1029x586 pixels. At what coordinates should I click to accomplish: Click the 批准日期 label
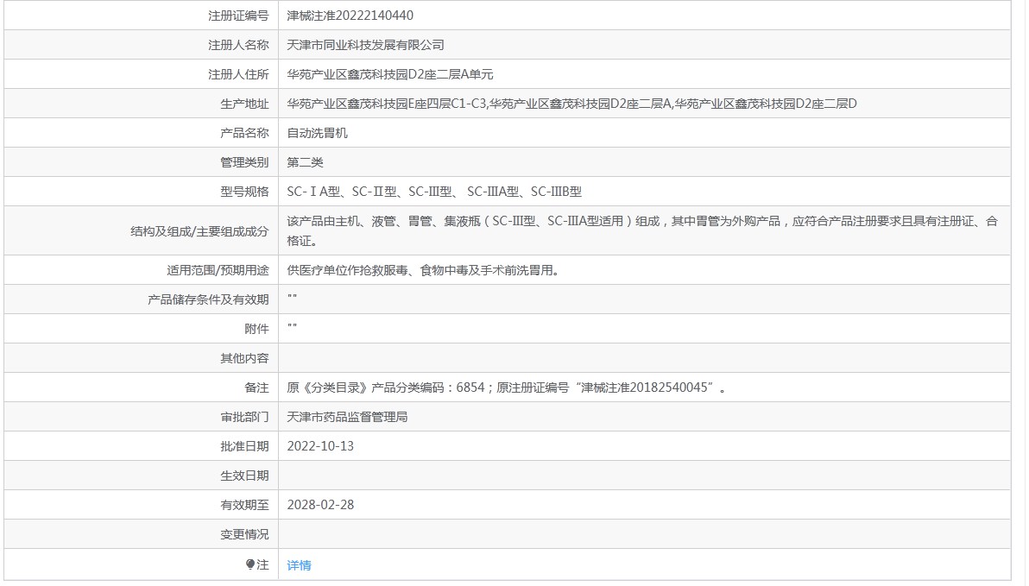pos(244,446)
